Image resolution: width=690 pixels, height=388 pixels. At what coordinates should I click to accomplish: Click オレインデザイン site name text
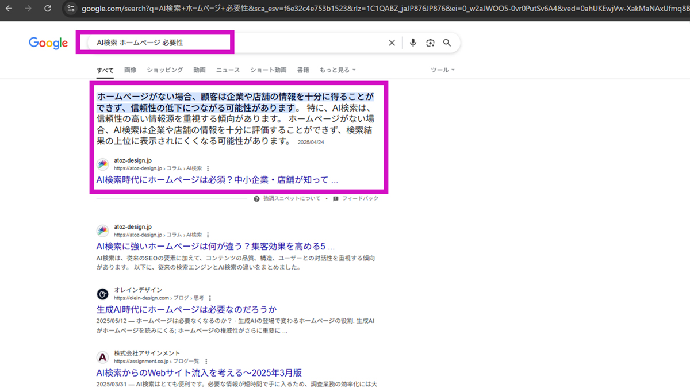(138, 290)
